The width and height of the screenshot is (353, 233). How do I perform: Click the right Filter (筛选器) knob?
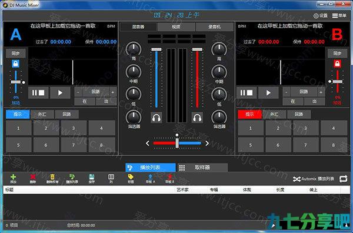(219, 117)
